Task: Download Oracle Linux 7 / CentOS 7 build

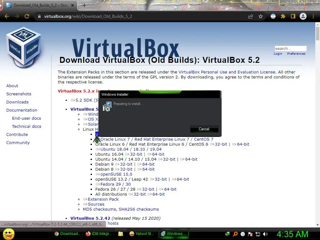Action: (x=157, y=139)
